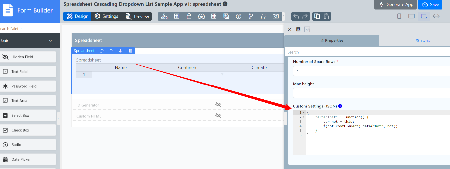Fold code editor line 2 arrow
This screenshot has height=169, width=450.
click(304, 117)
